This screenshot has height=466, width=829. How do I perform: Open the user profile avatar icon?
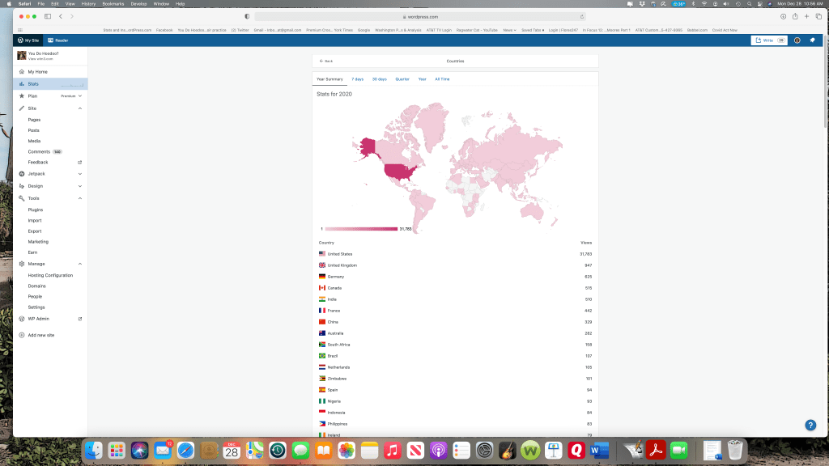click(x=797, y=40)
